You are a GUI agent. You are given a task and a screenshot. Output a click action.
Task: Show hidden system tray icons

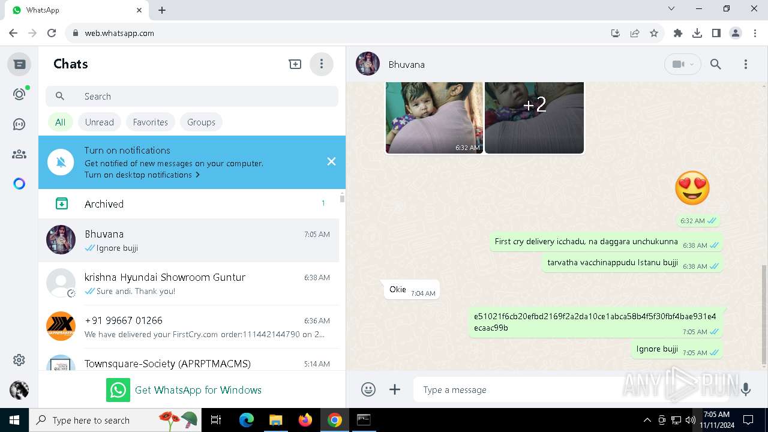point(647,420)
